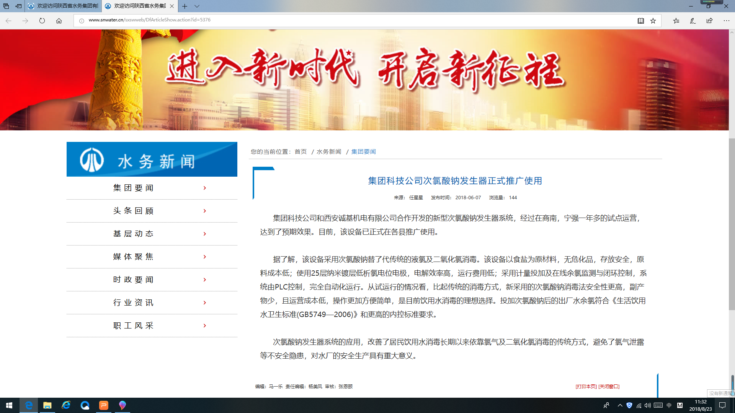Click 首页 breadcrumb link
The image size is (735, 413).
coord(301,152)
